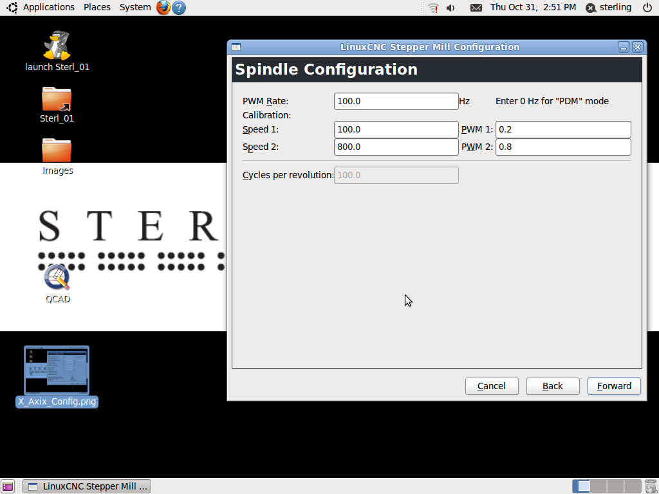Click the Speed 1 input field
Image resolution: width=659 pixels, height=494 pixels.
[x=396, y=129]
